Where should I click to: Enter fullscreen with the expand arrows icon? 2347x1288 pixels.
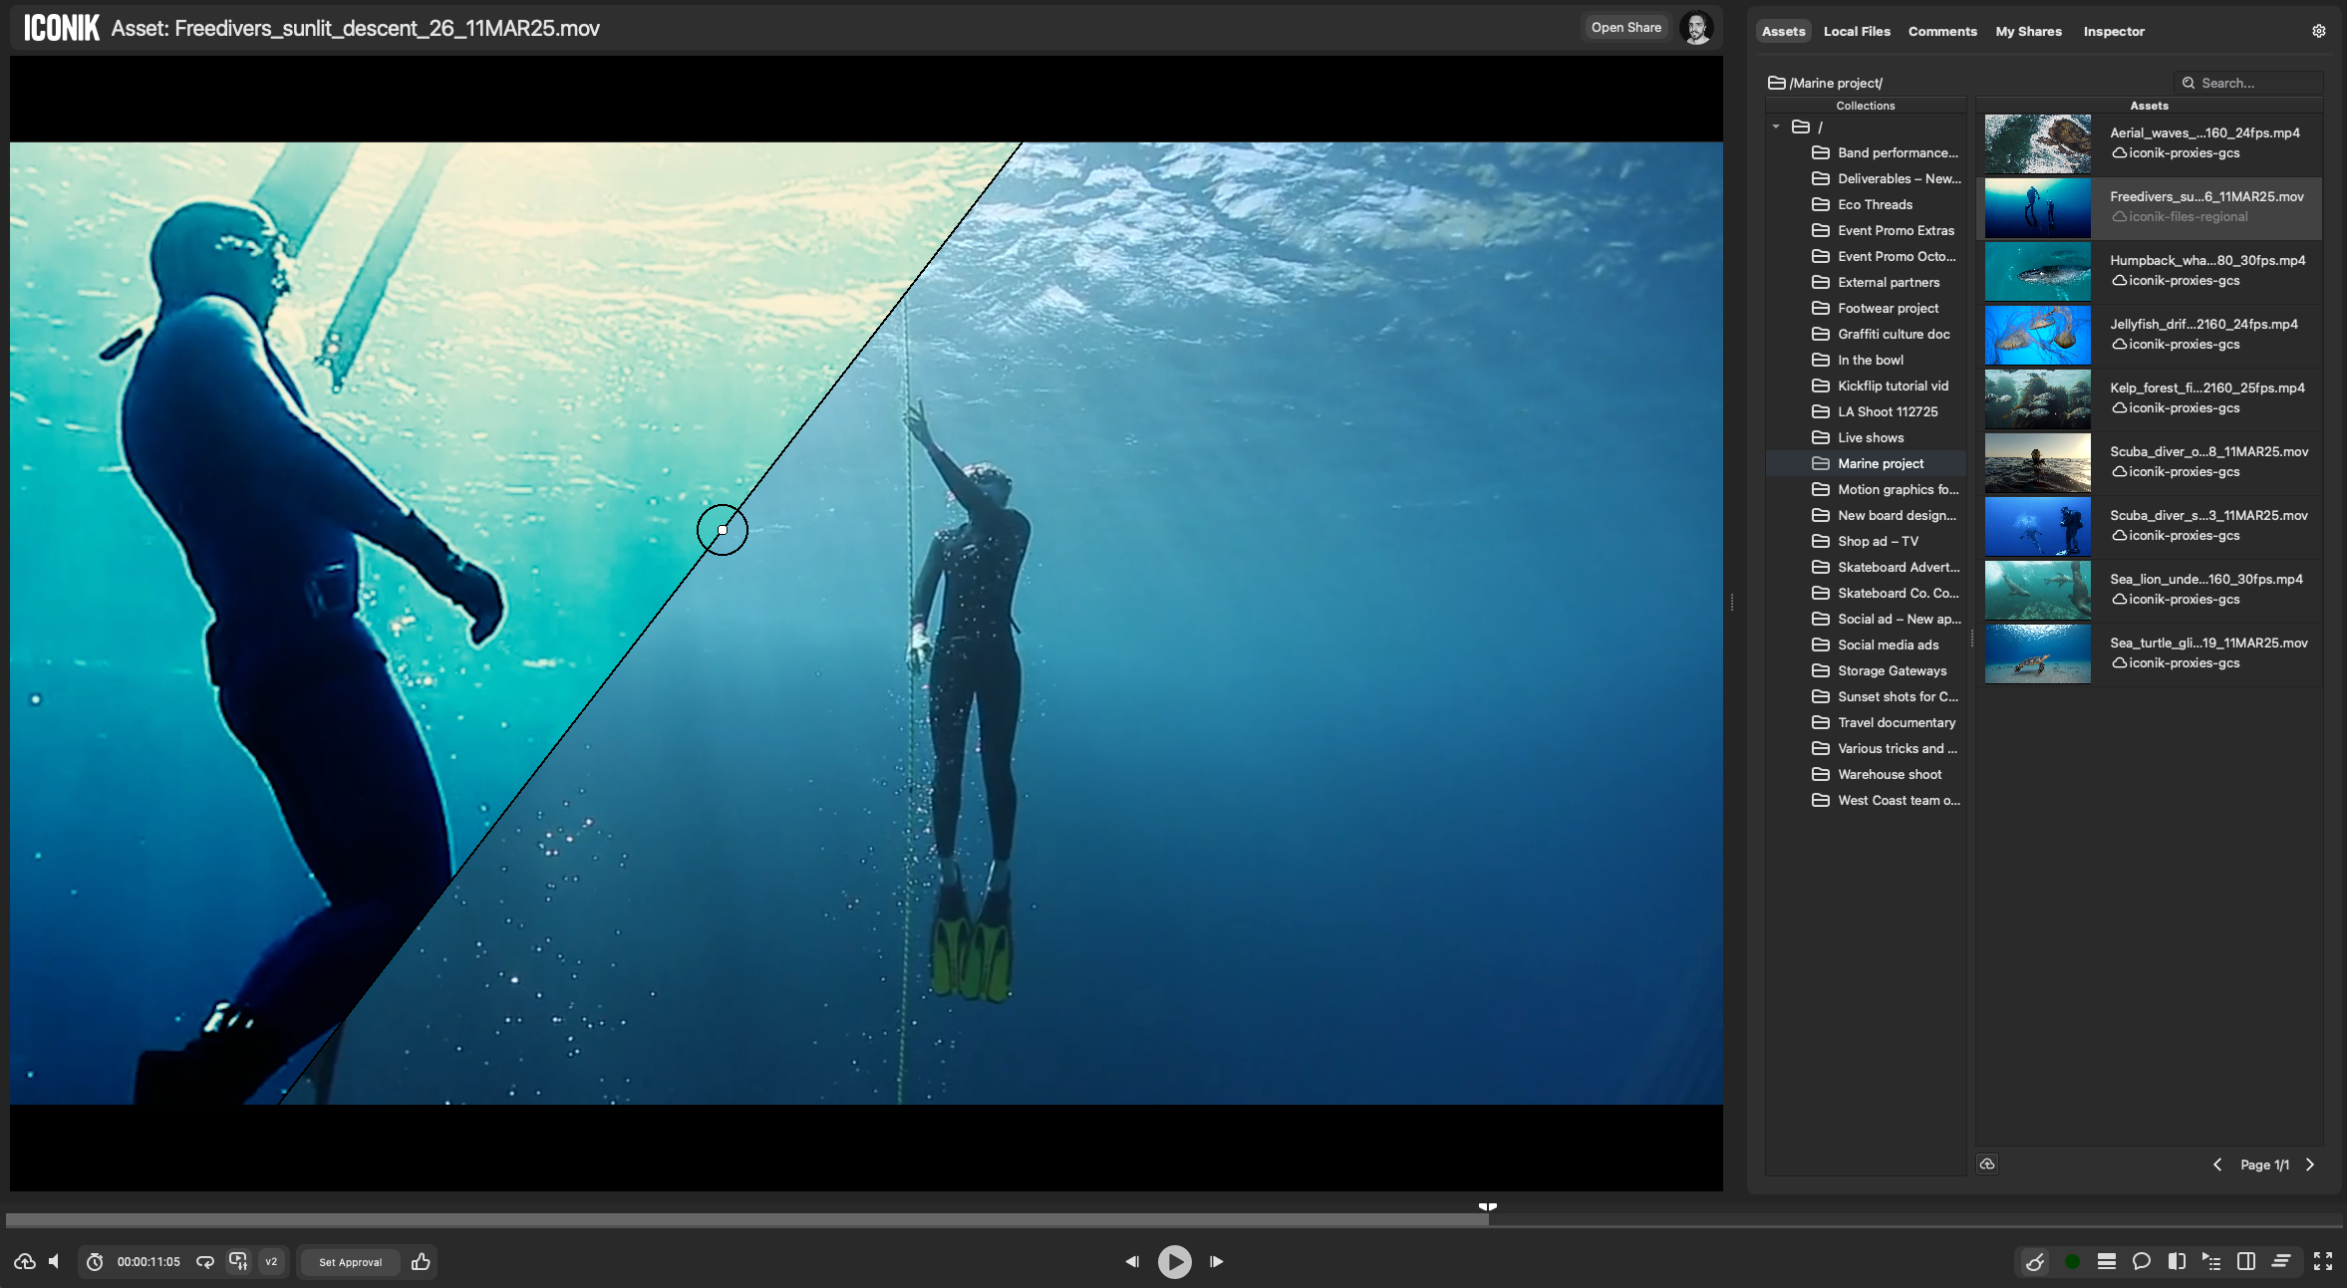(2322, 1262)
